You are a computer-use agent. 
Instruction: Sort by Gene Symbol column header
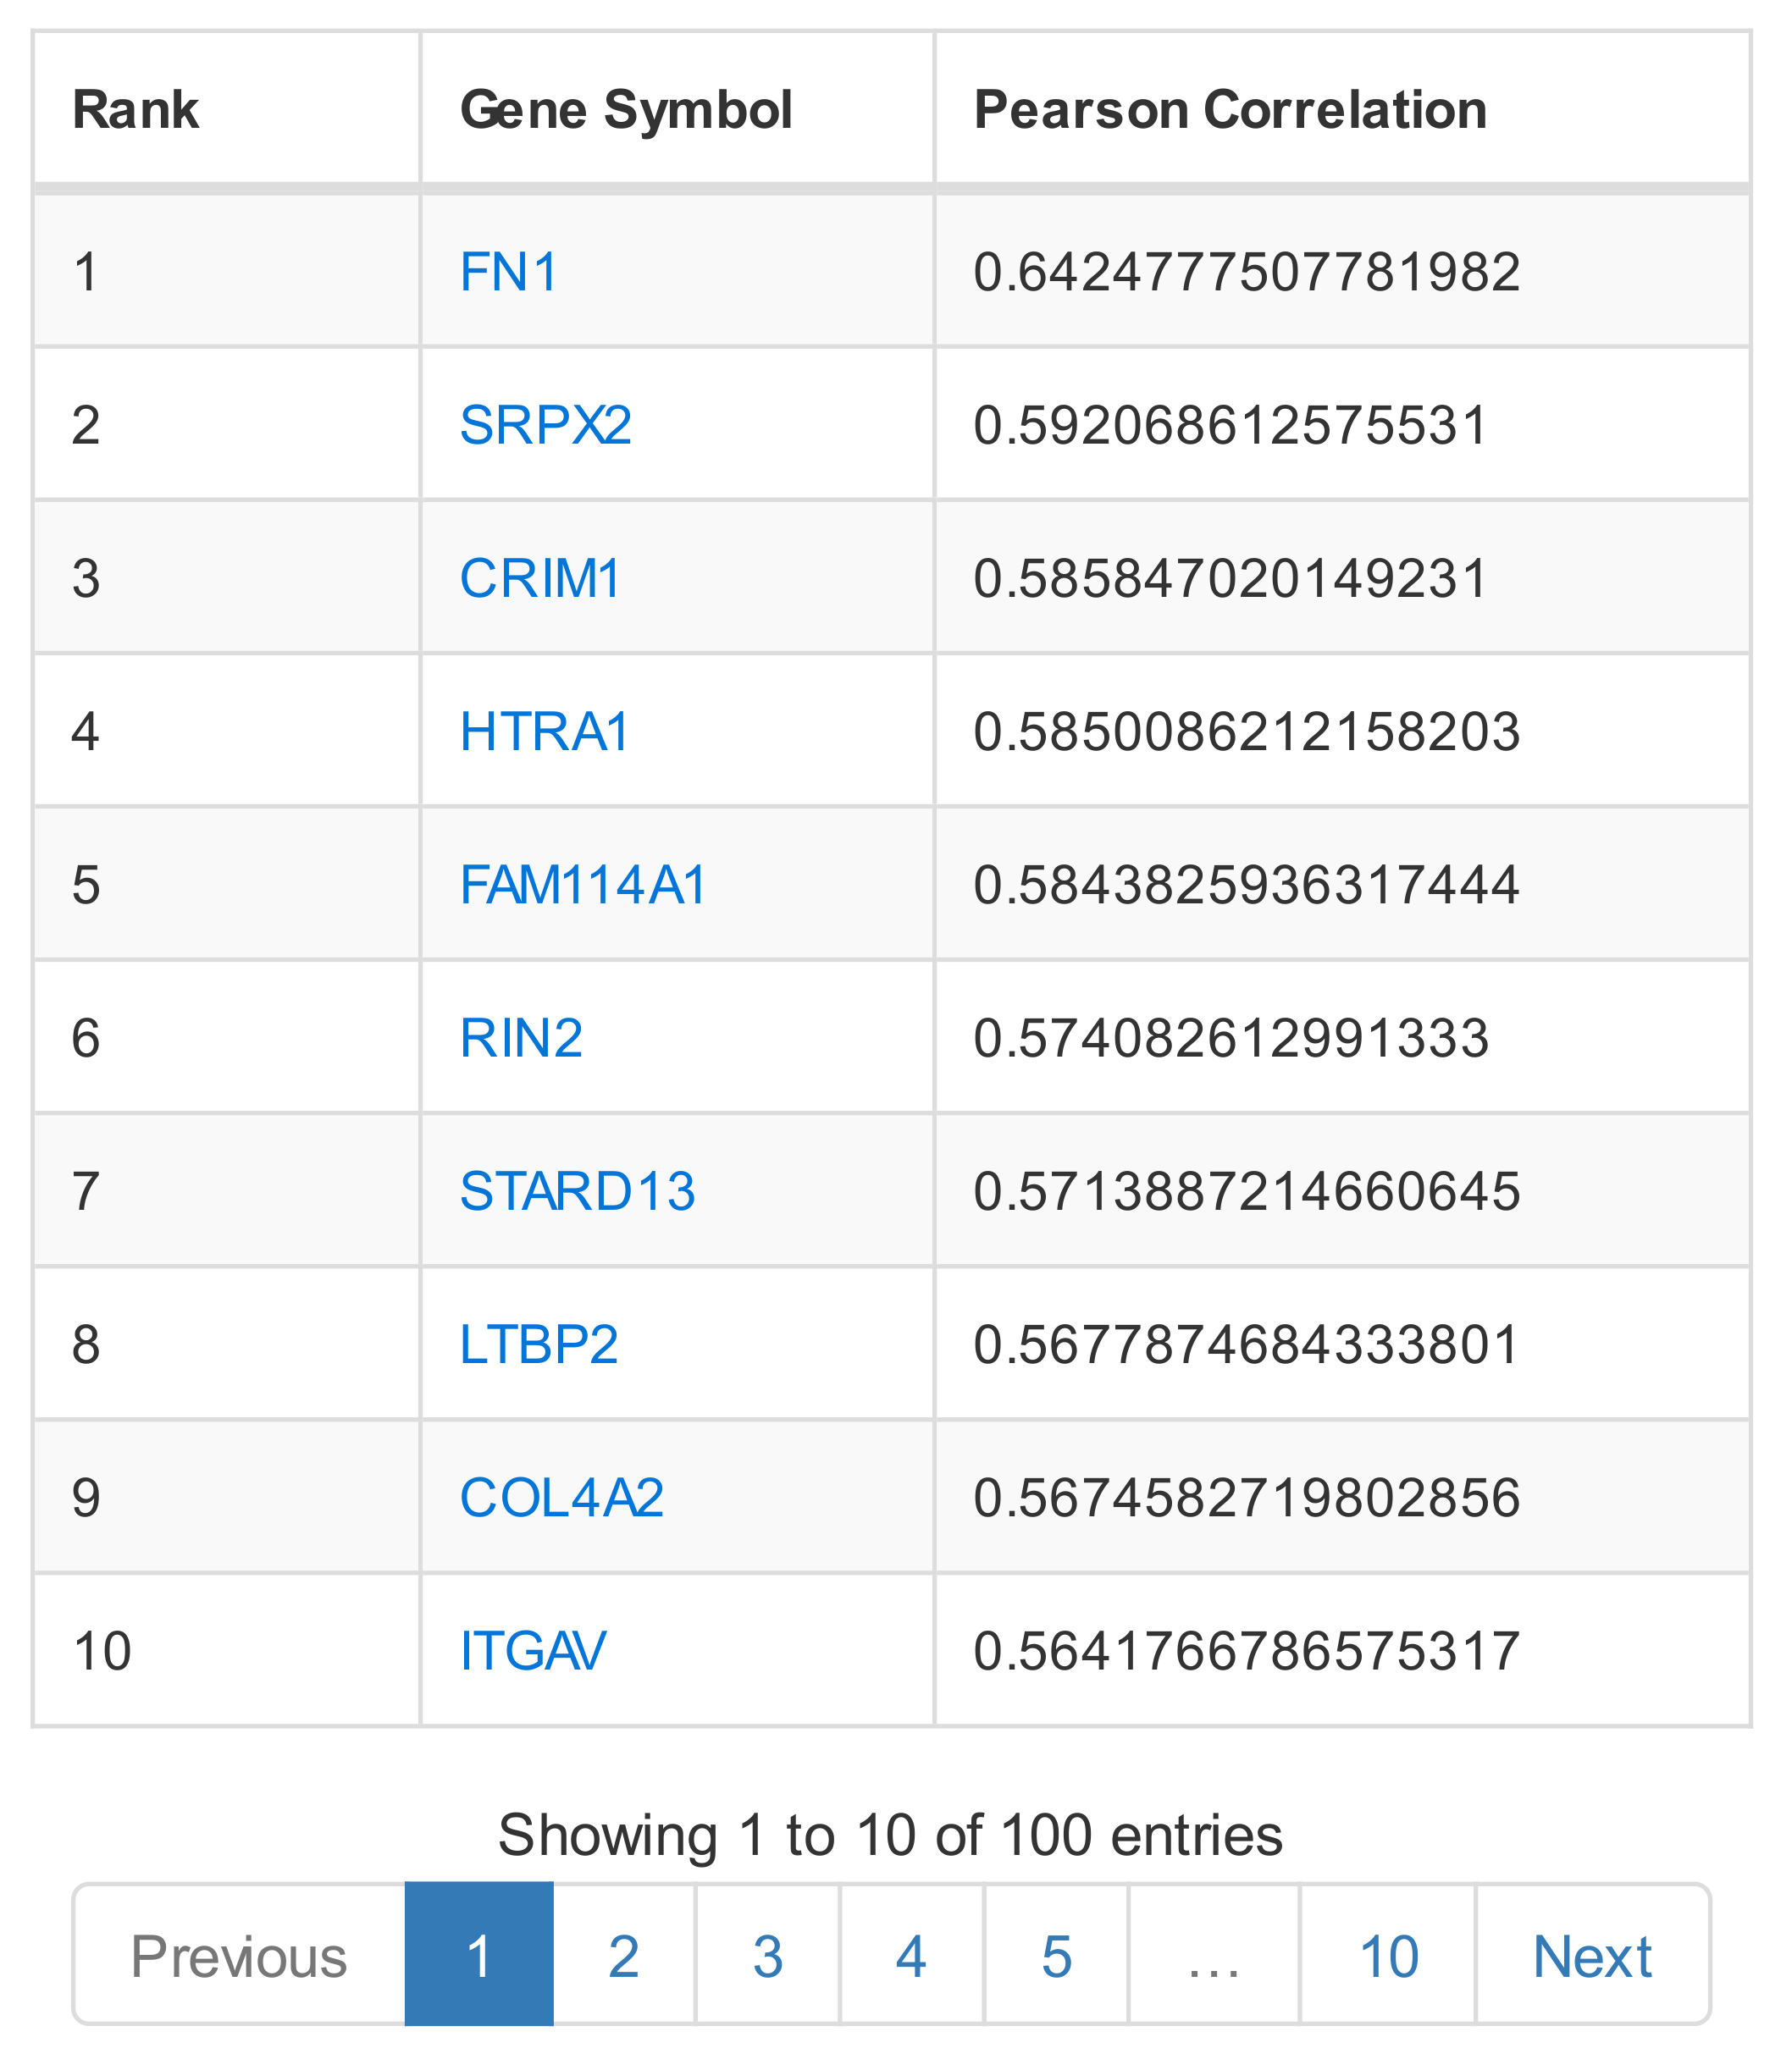coord(626,109)
